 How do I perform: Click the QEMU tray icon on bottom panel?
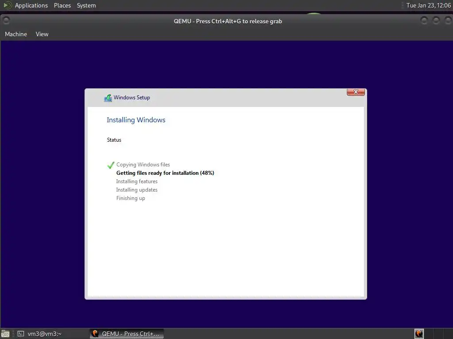pyautogui.click(x=419, y=334)
